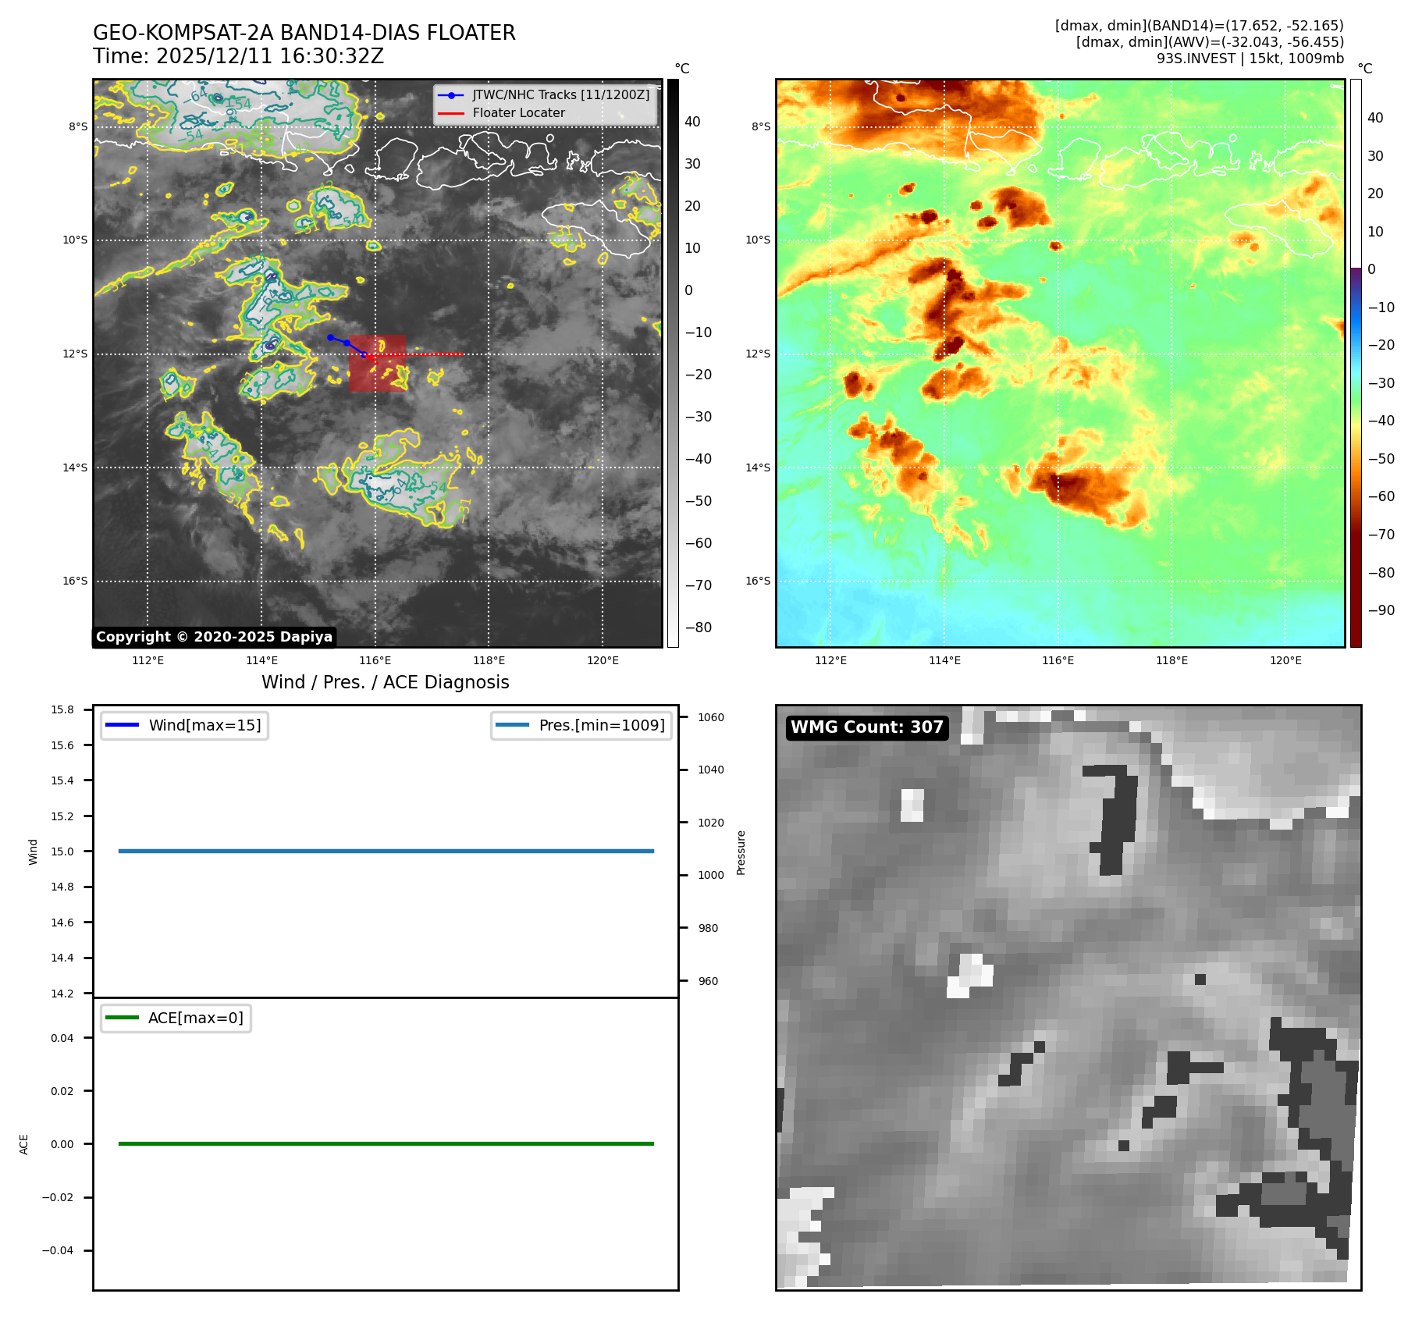Click the 93S.INVEST storm info text

pyautogui.click(x=1250, y=59)
